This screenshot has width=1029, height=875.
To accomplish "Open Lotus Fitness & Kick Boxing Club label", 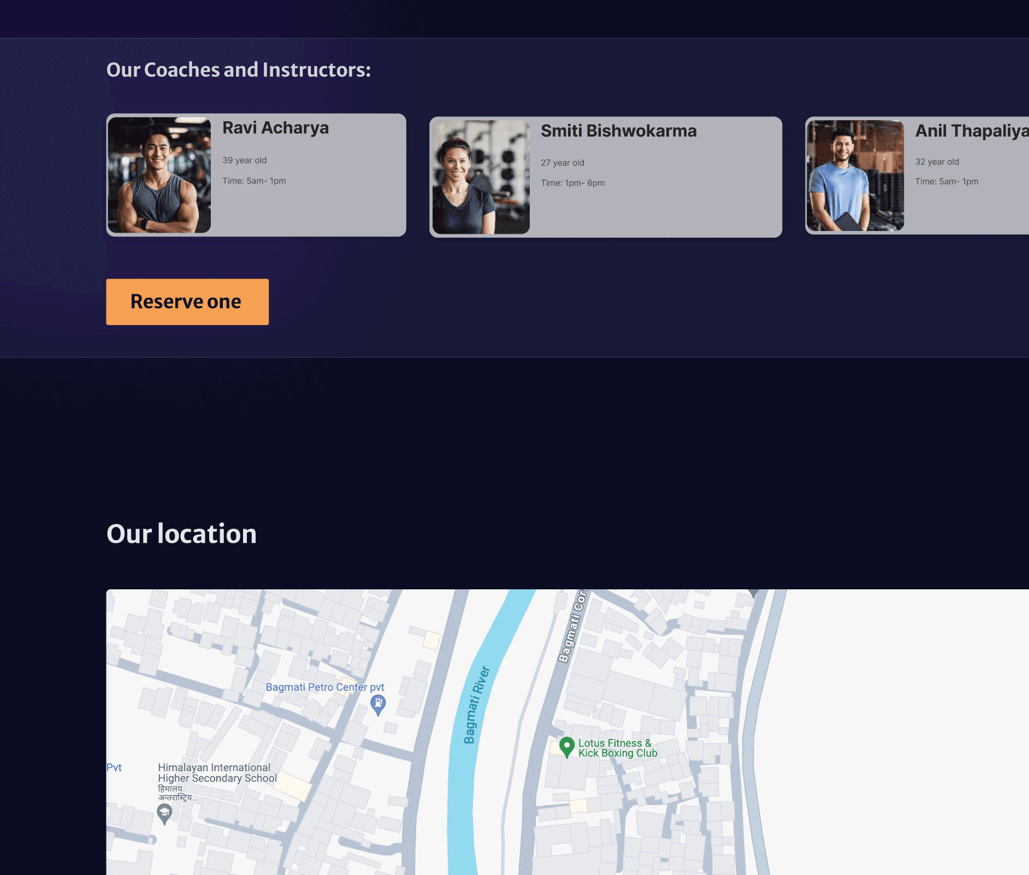I will pos(617,748).
